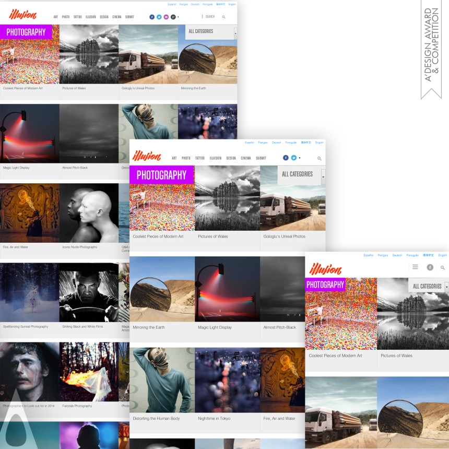The width and height of the screenshot is (449, 449).
Task: Click the search magnifier in mobile header
Action: pyautogui.click(x=443, y=267)
